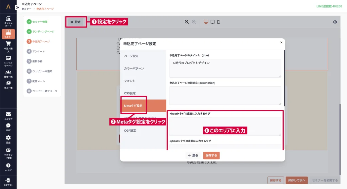Click the zoom out magnifier icon

pyautogui.click(x=187, y=22)
